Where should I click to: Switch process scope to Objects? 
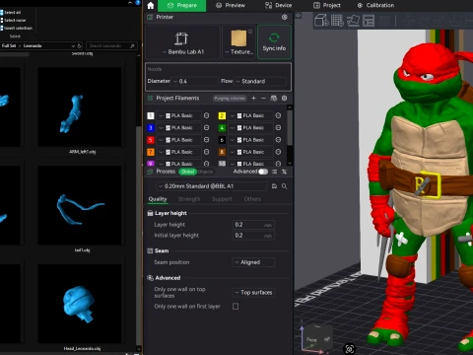(206, 172)
